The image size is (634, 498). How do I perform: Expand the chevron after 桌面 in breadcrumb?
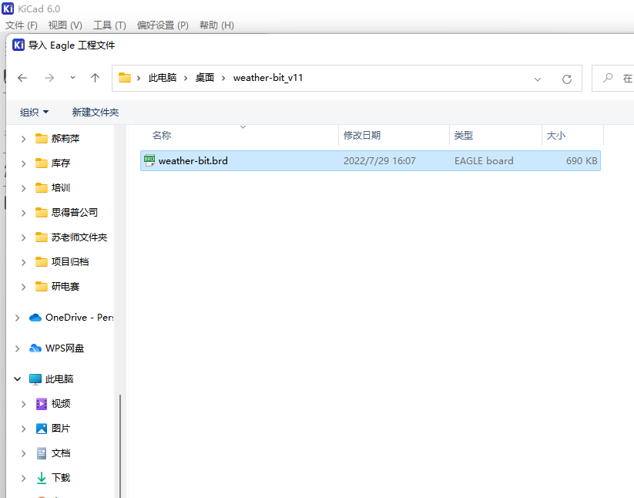coord(223,78)
